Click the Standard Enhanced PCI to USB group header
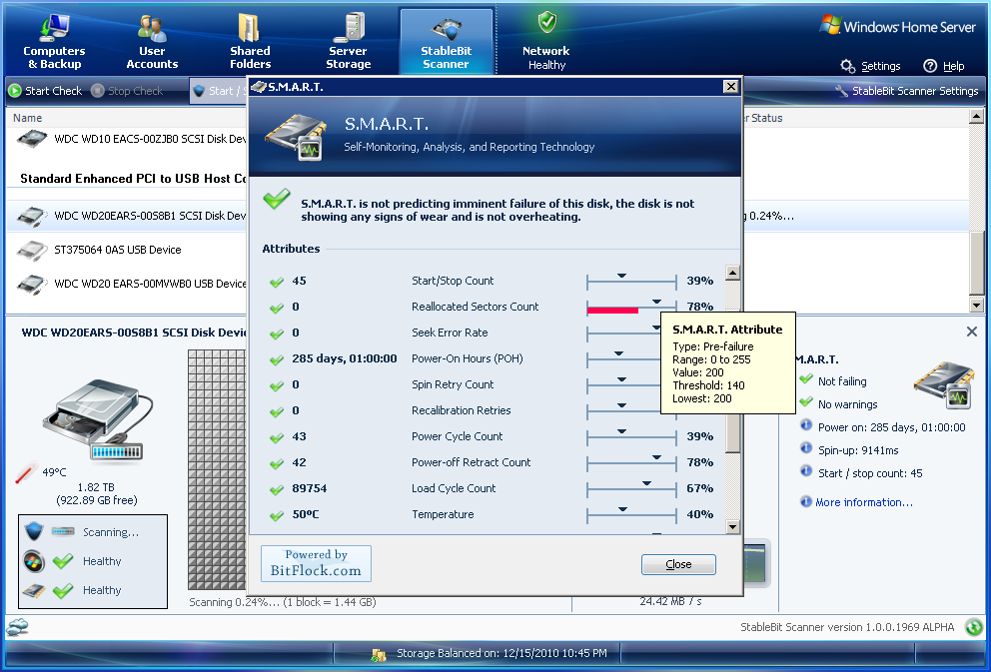The height and width of the screenshot is (672, 991). pos(133,179)
